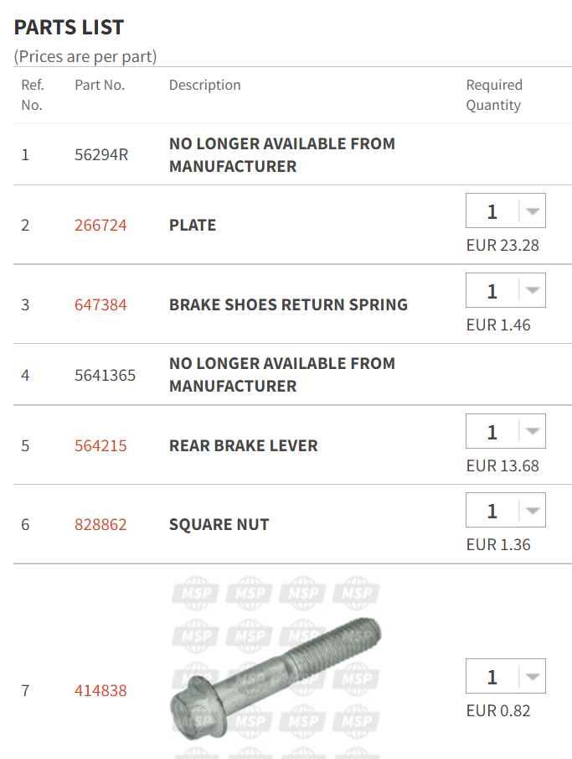This screenshot has height=759, width=572.
Task: Expand quantity selector for REAR BRAKE LEVER
Action: coord(505,431)
